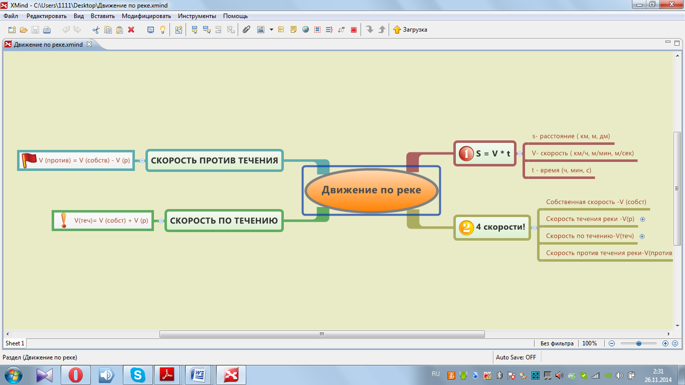This screenshot has width=685, height=385.
Task: Close the Движение по реке.xmind editor tab
Action: coord(89,44)
